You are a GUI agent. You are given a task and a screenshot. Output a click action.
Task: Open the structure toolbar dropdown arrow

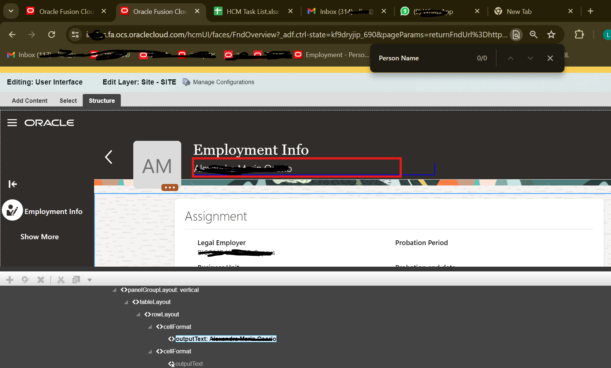coord(89,280)
